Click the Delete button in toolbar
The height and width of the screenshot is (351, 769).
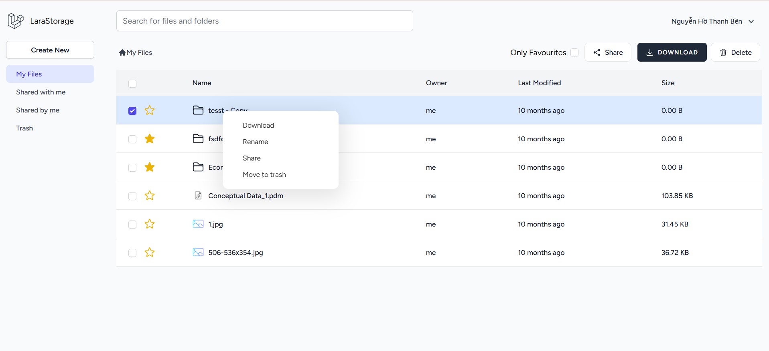(735, 52)
